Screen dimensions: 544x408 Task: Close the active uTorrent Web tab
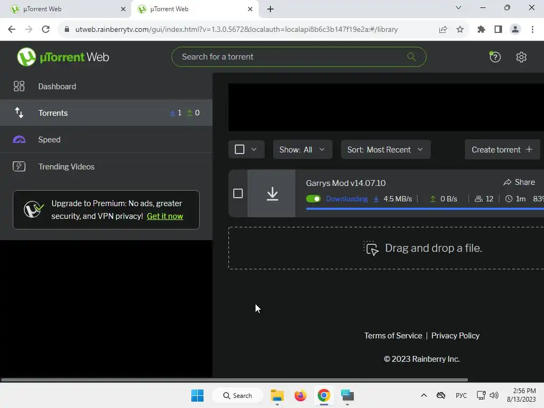(x=250, y=9)
